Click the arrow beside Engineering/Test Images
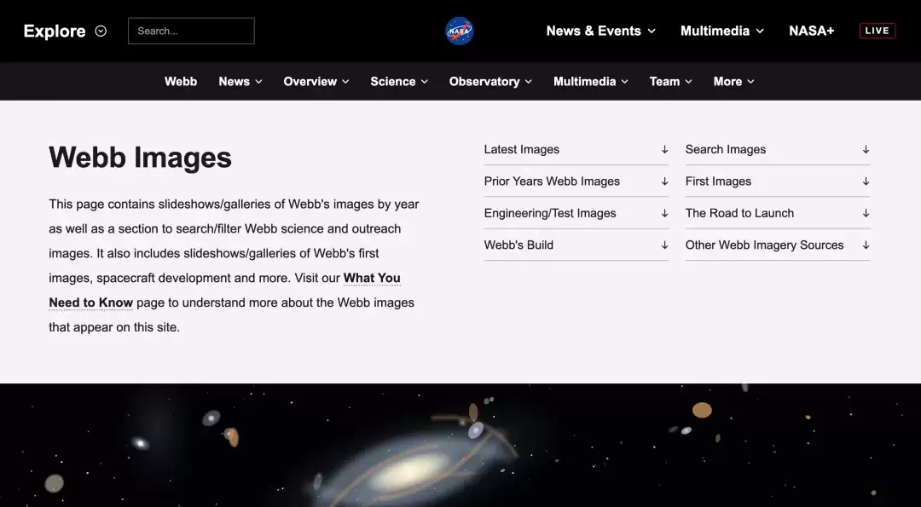 [664, 213]
